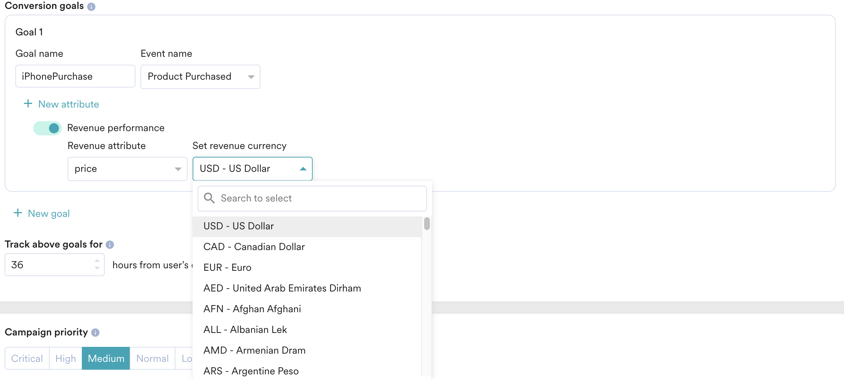Screen dimensions: 844x379
Task: Choose CAD - Canadian Dollar currency option
Action: (254, 246)
